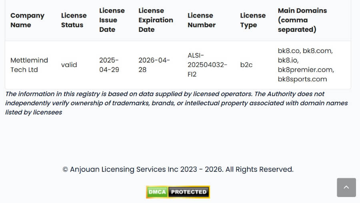This screenshot has height=203, width=360.
Task: Select the License Expiration Date header
Action: (x=156, y=20)
